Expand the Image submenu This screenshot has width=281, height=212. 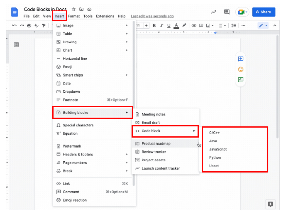(93, 25)
